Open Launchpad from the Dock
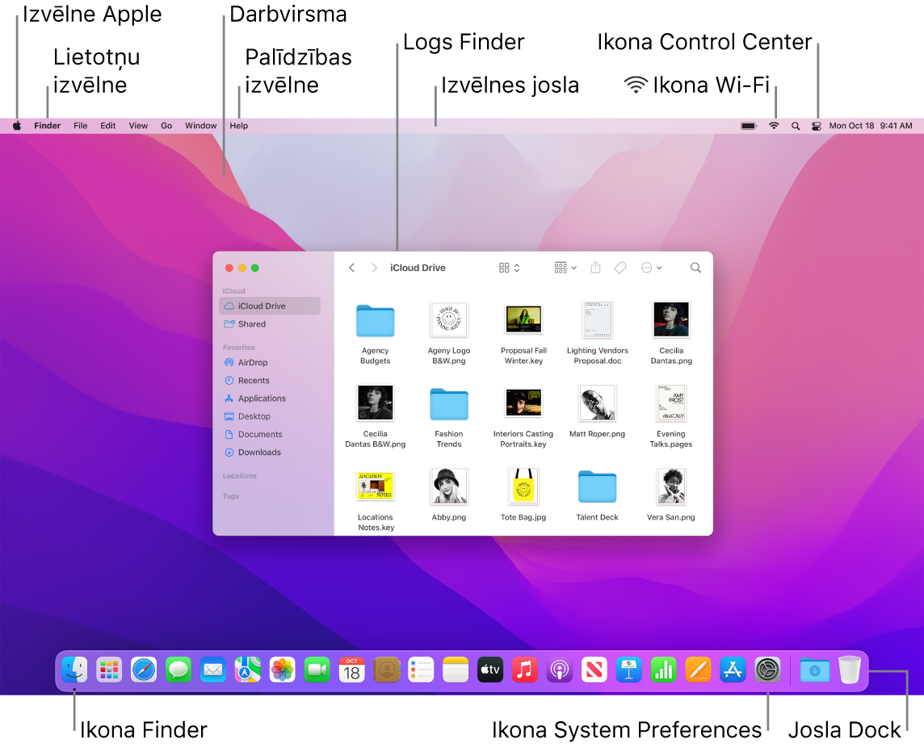The height and width of the screenshot is (747, 924). pos(109,670)
